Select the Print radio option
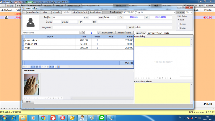The image size is (215, 121). point(178,20)
